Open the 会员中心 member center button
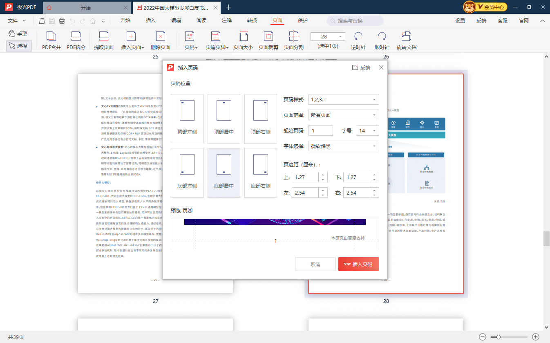 pyautogui.click(x=492, y=7)
